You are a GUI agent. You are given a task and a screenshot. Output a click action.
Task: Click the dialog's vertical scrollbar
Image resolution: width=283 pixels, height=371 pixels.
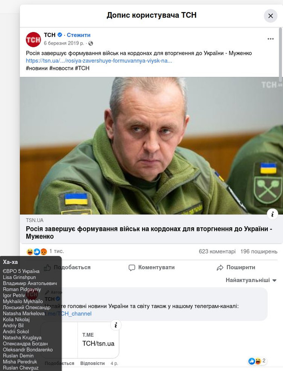[280, 54]
